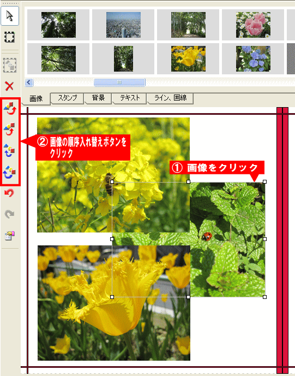This screenshot has height=376, width=295.
Task: Open the ライン、囲線 tab
Action: pyautogui.click(x=170, y=98)
